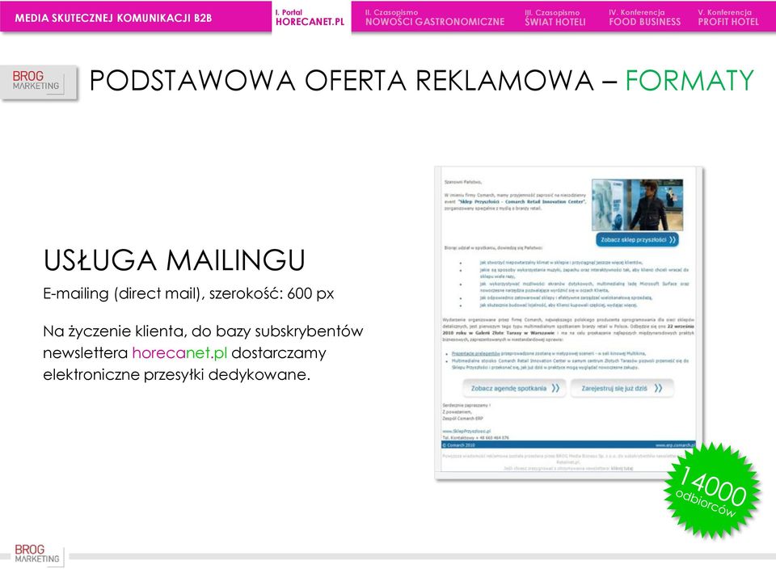Screen dimensions: 776x569
Task: Open the I. Portal HORECANET.PL tab
Action: point(311,17)
